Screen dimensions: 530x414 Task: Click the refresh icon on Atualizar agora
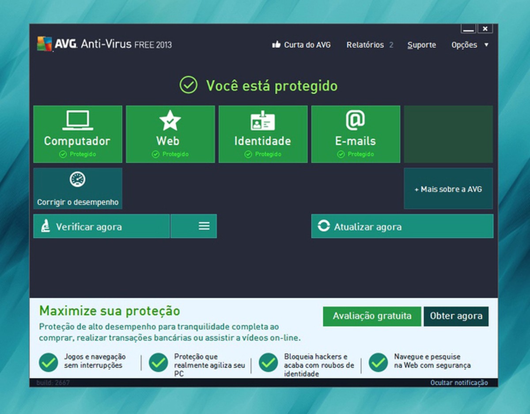tap(324, 227)
